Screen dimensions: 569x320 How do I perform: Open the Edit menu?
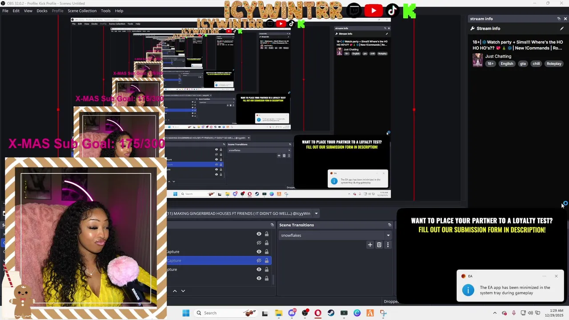tap(16, 11)
